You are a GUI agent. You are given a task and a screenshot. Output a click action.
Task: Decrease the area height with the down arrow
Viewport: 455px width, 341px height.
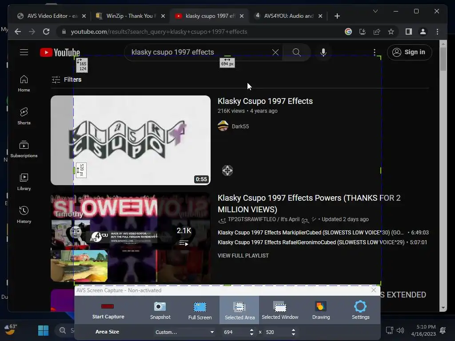tap(293, 334)
